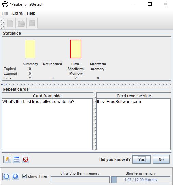Select the red-bordered Ultra-Shortterm Memory batch
173x186 pixels.
click(76, 49)
